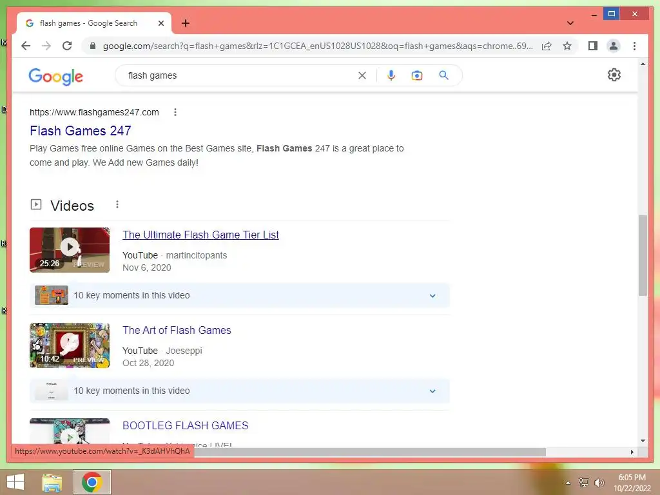This screenshot has width=660, height=495.
Task: Open the Chrome profile avatar menu
Action: tap(614, 46)
